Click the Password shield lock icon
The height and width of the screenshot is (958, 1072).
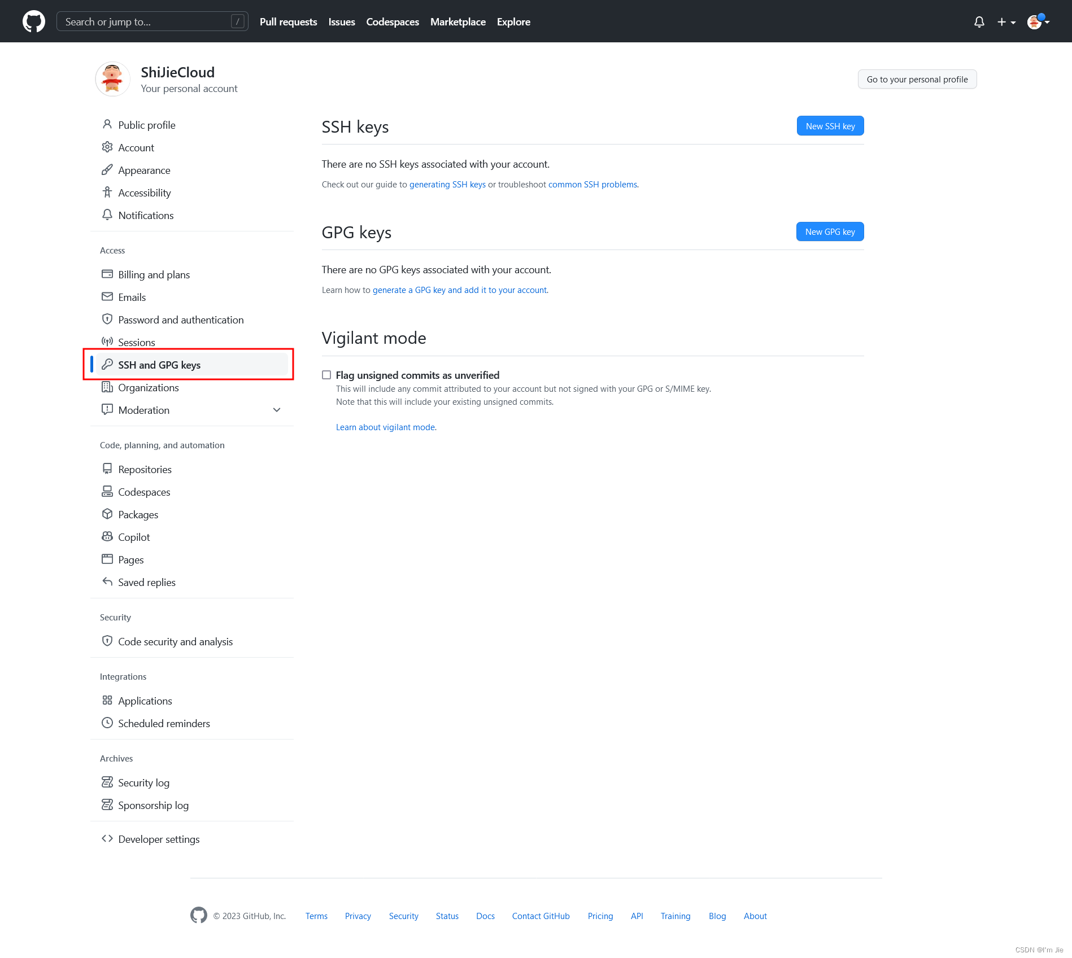click(x=107, y=319)
